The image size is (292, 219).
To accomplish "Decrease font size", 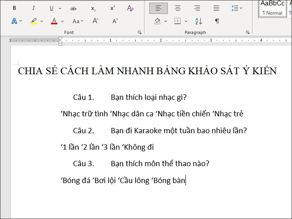I will [x=115, y=21].
